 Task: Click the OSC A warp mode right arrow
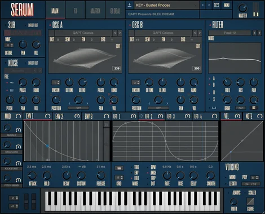[87, 104]
